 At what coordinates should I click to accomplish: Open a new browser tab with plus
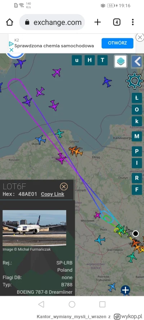[98, 22]
